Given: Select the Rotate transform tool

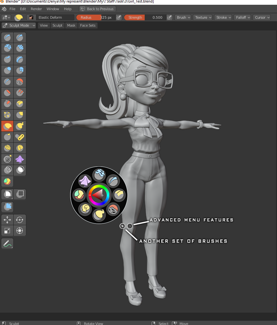Looking at the screenshot, I should pos(20,220).
